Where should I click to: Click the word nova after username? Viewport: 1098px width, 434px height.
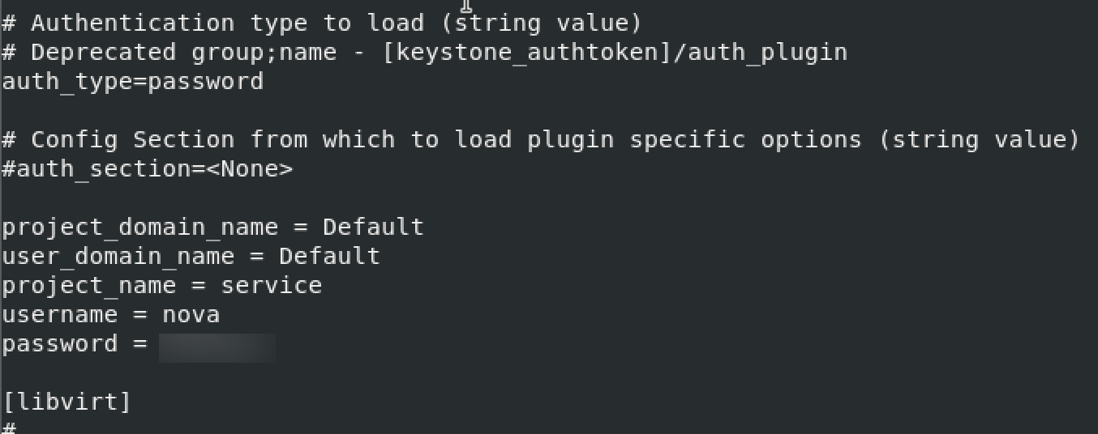click(191, 314)
